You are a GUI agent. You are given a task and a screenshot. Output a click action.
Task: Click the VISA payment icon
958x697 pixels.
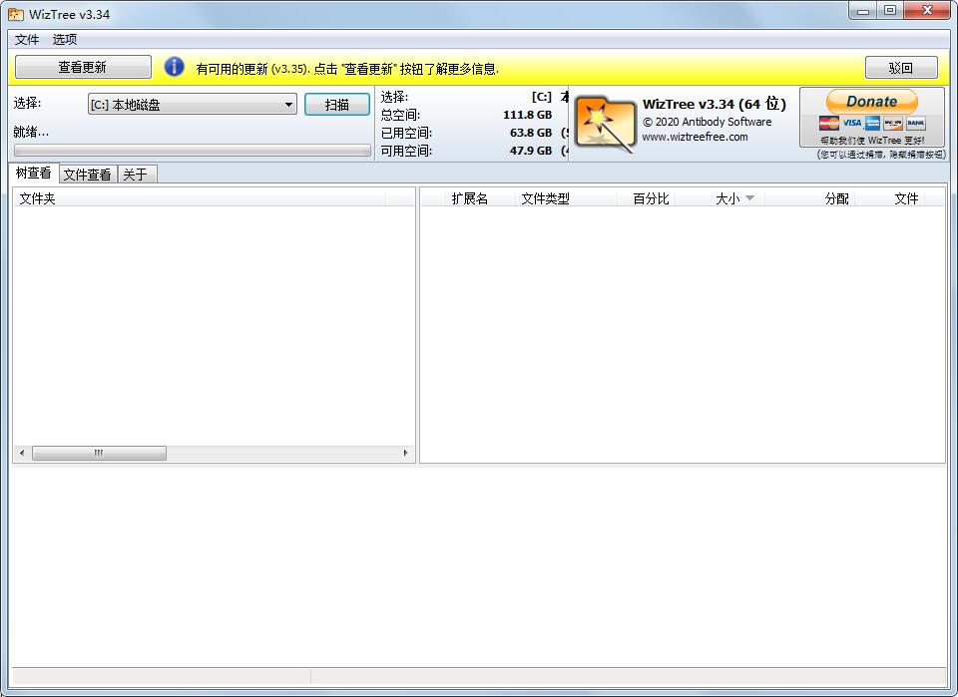tap(852, 124)
